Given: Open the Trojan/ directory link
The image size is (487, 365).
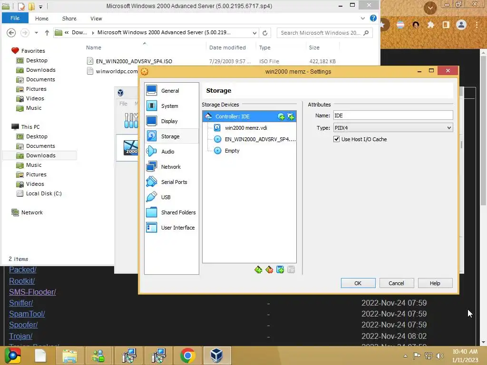Looking at the screenshot, I should pyautogui.click(x=20, y=336).
